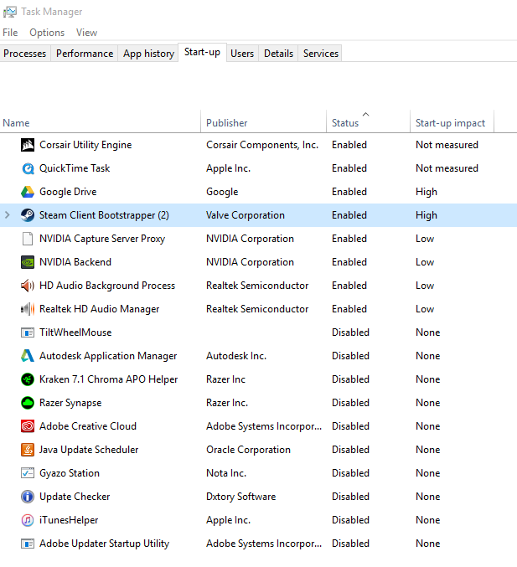
Task: Sort by the Status column header
Action: click(368, 122)
